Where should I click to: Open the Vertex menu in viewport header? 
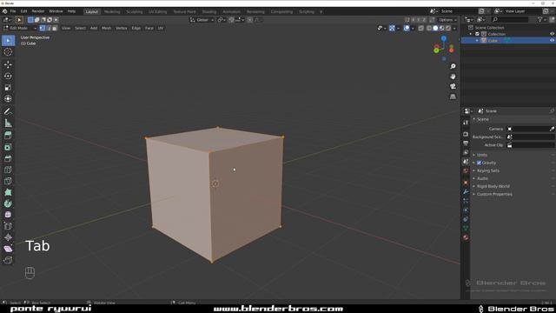click(122, 28)
